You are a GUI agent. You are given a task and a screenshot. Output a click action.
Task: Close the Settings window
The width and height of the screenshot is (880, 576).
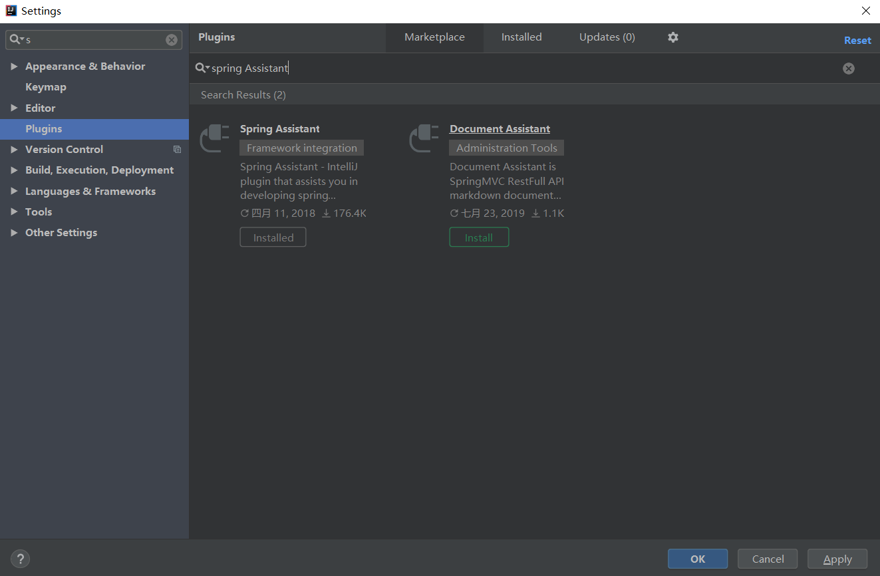[866, 11]
